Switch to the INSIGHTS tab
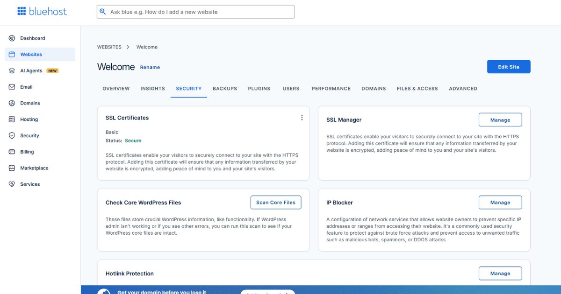This screenshot has width=561, height=294. 153,89
